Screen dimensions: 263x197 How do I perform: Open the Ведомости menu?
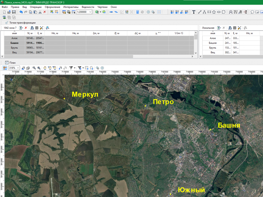tap(88, 7)
